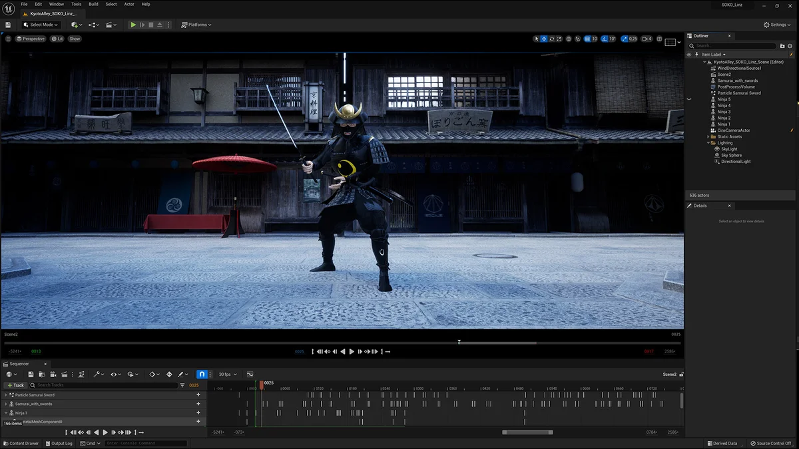This screenshot has height=449, width=799.
Task: Open the Build menu
Action: point(93,4)
